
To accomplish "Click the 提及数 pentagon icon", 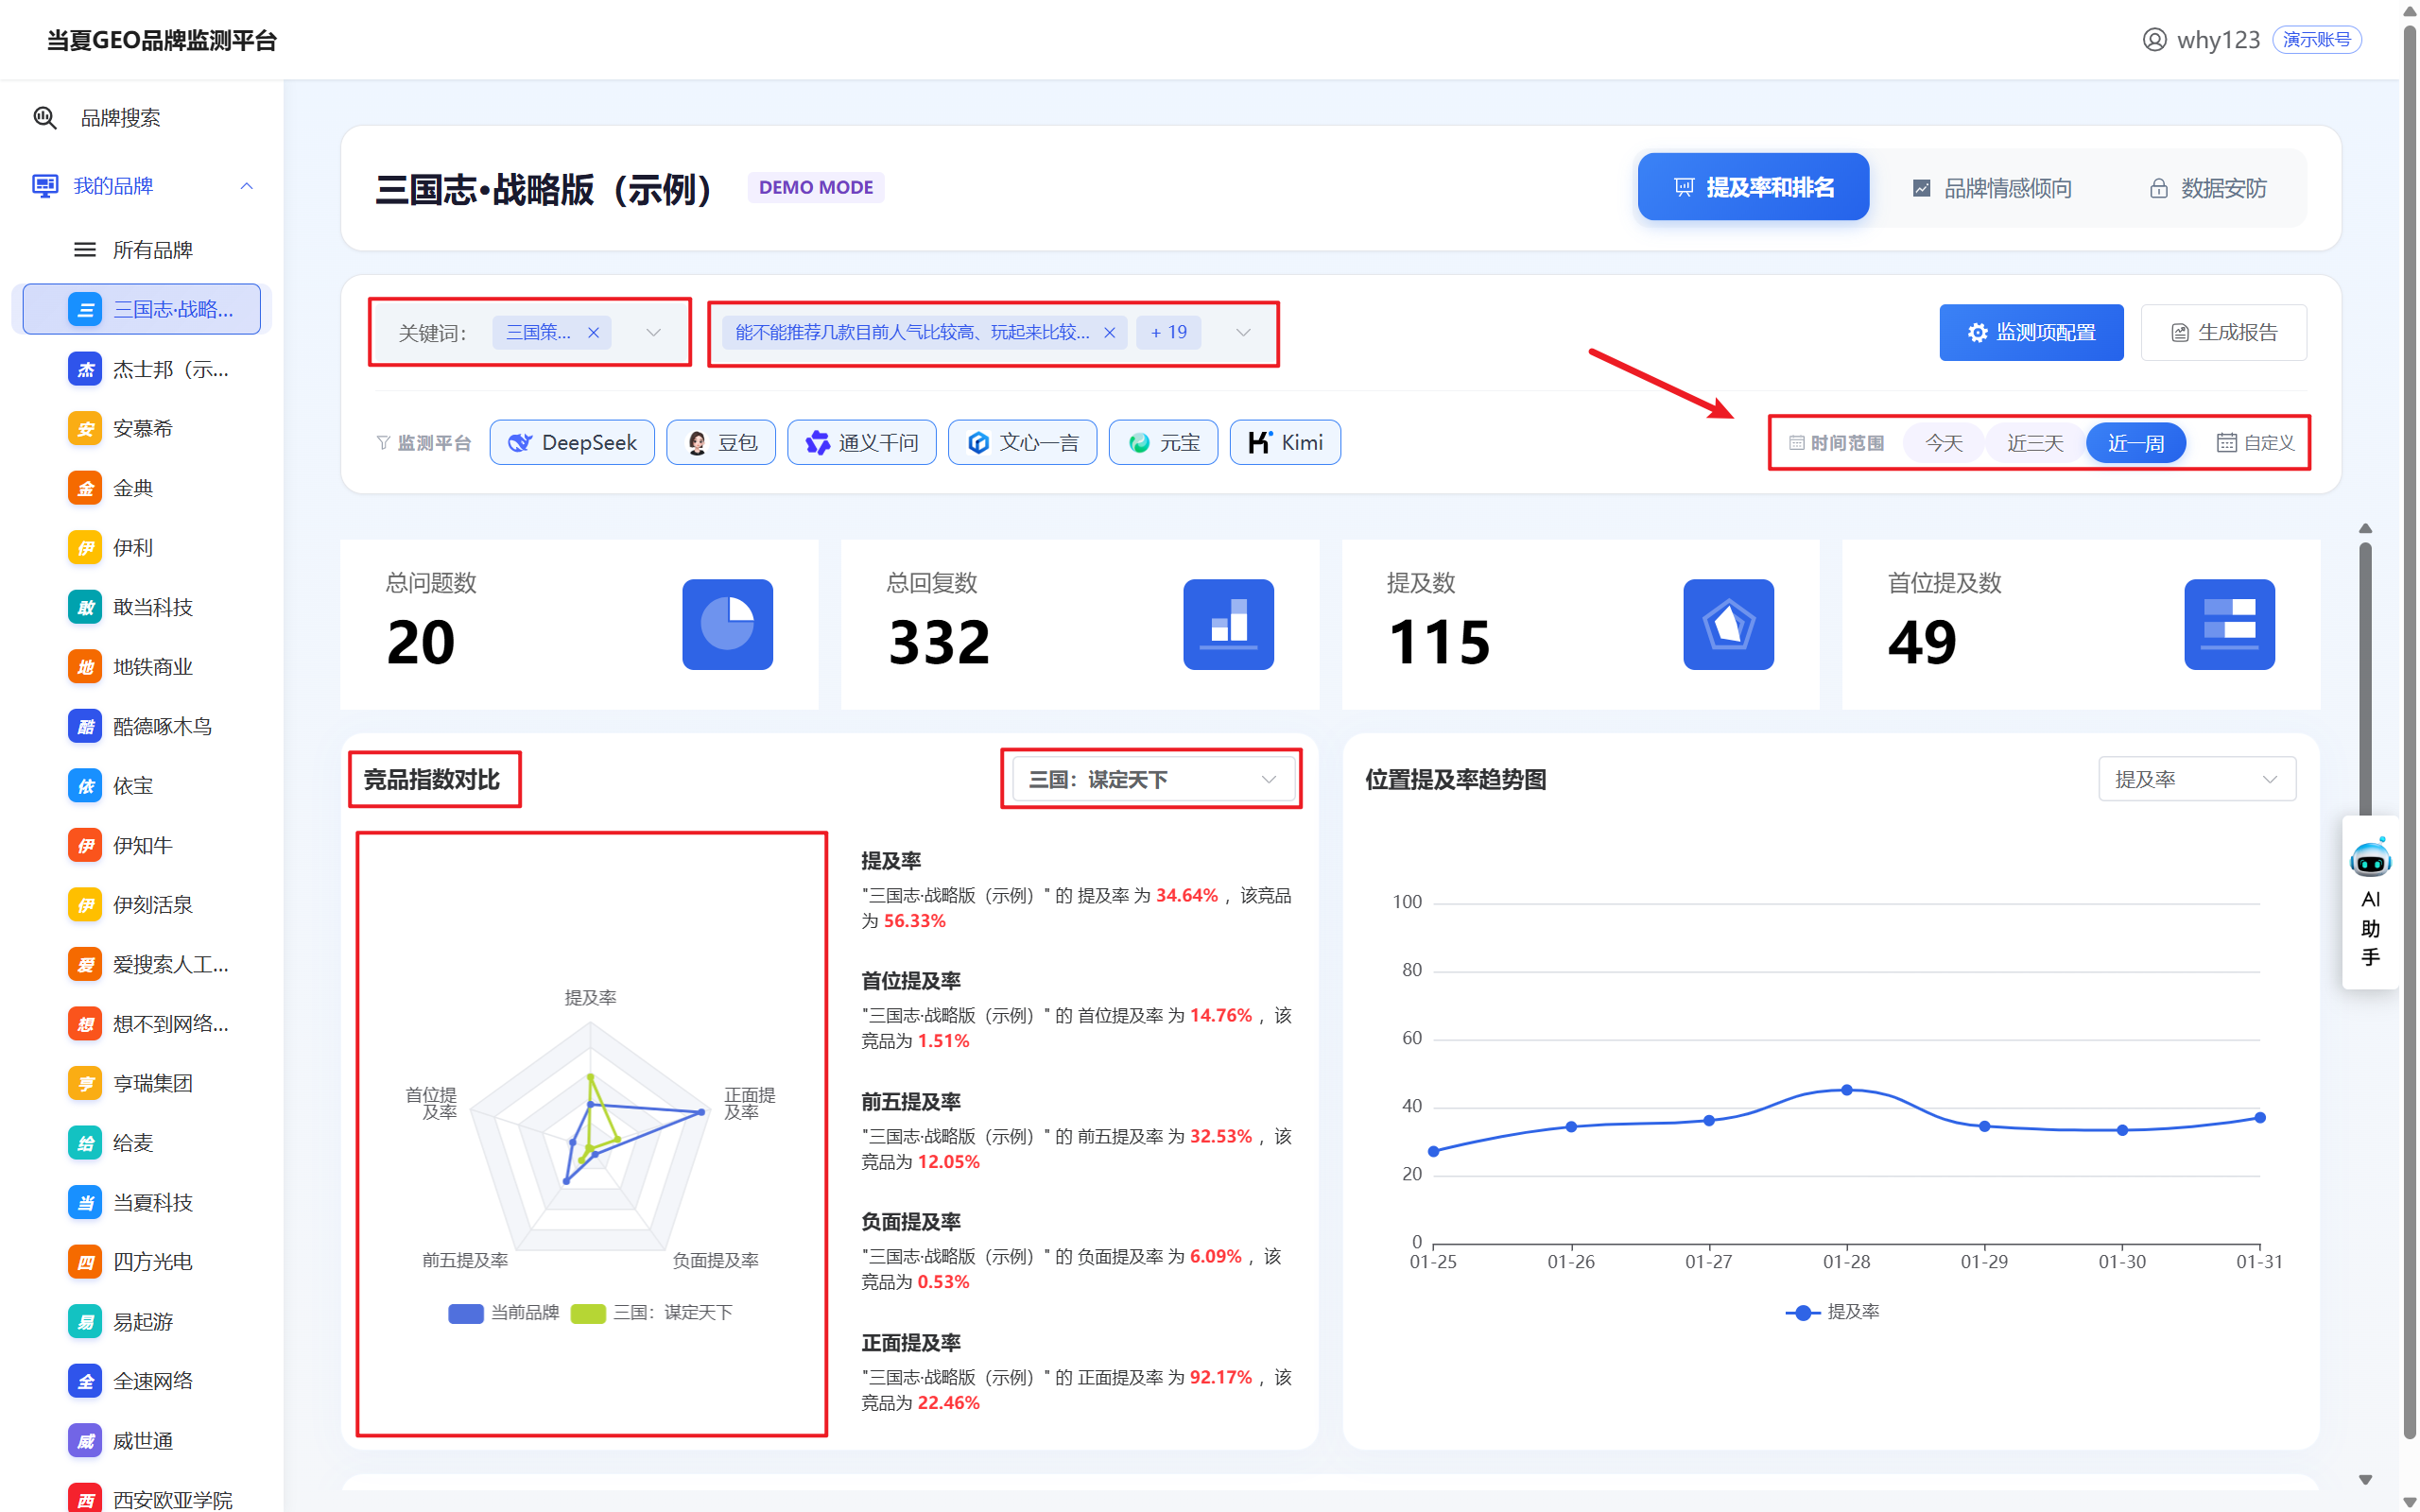I will click(x=1728, y=624).
